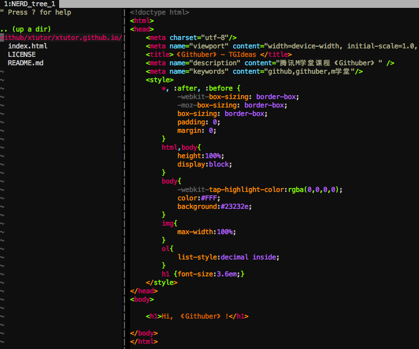
Task: Open the LICENSE file in the tree
Action: [x=21, y=55]
